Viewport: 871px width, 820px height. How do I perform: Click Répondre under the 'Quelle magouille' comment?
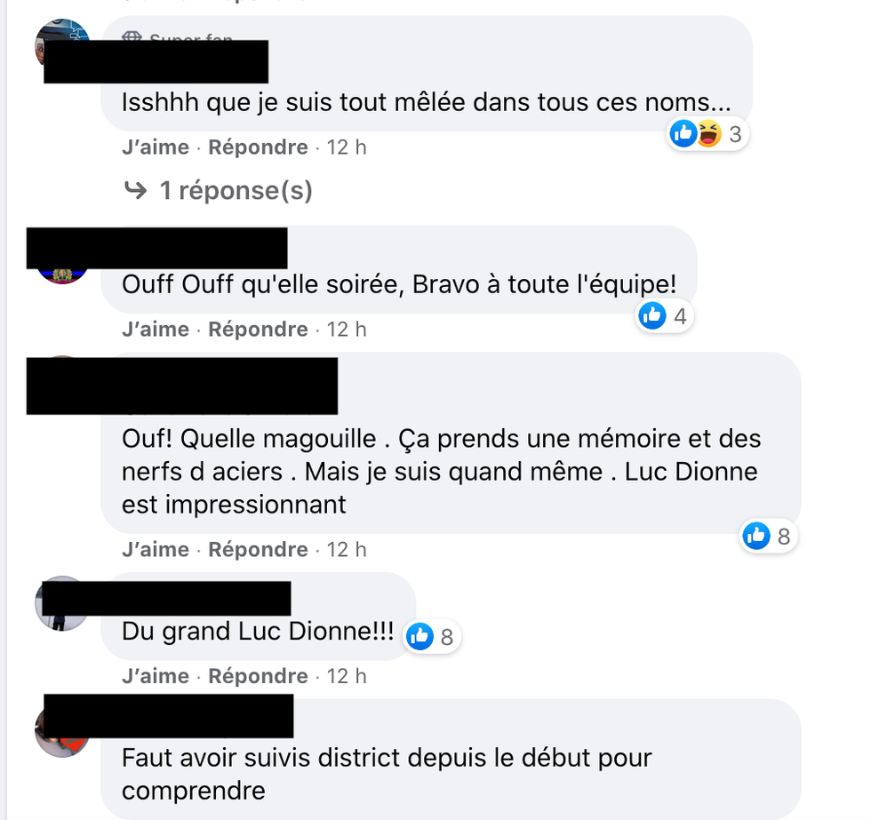coord(258,550)
